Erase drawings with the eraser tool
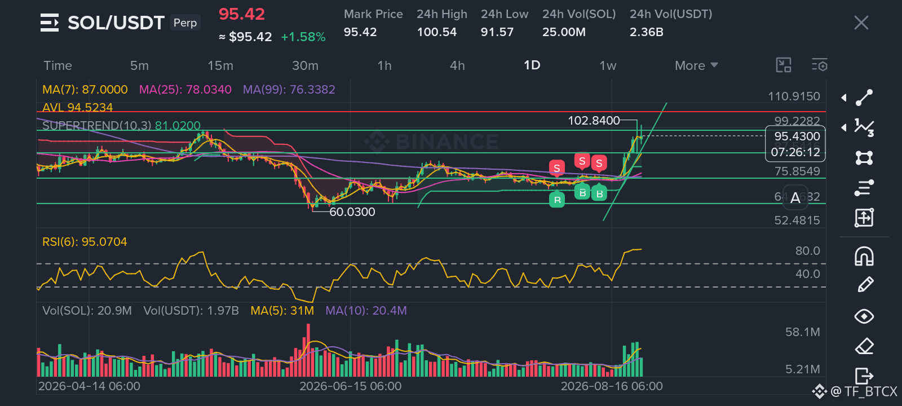902x406 pixels. pyautogui.click(x=864, y=346)
